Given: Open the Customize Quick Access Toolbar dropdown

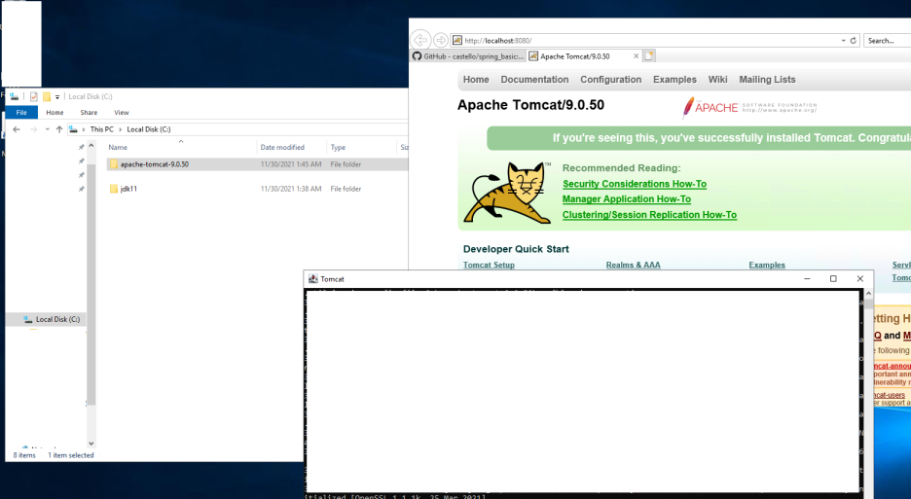Looking at the screenshot, I should pos(56,97).
